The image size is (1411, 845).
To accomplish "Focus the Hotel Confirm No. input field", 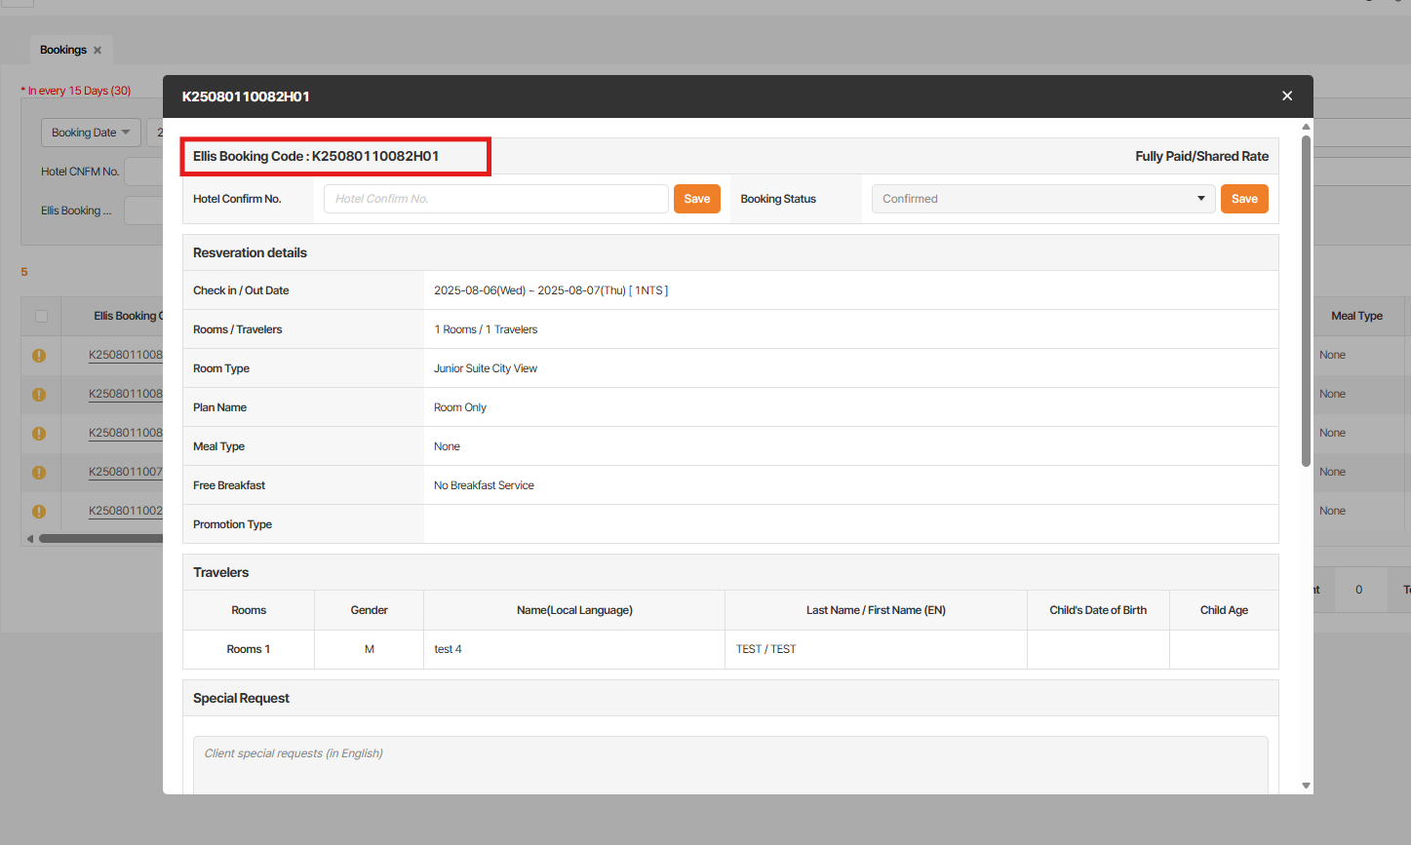I will [x=495, y=199].
